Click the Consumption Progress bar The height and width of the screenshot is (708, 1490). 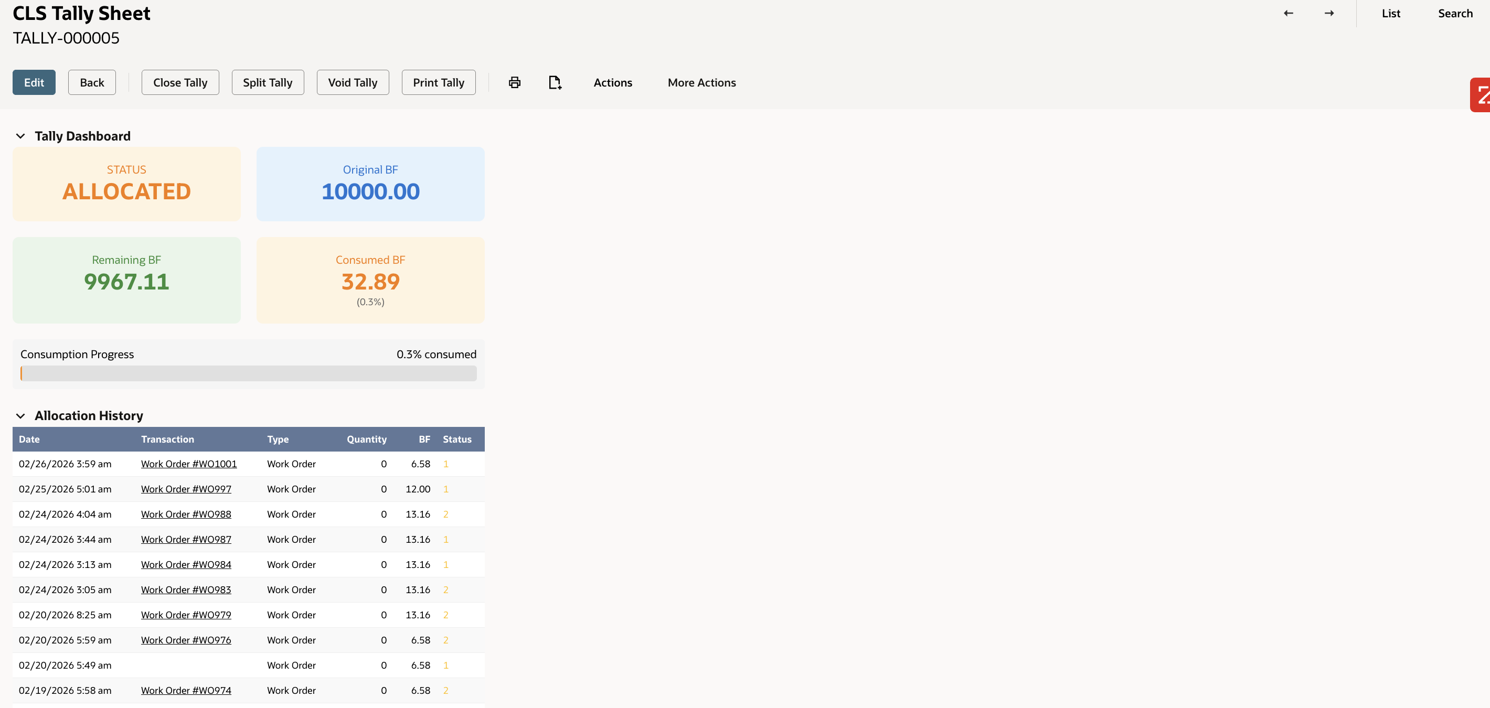tap(248, 373)
